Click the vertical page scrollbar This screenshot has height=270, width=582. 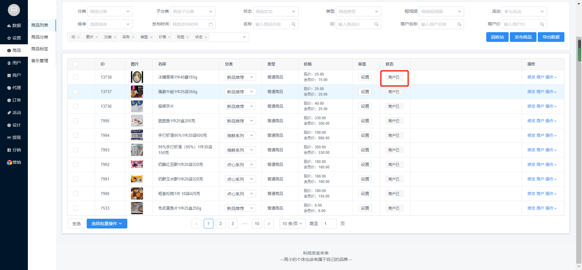[579, 50]
